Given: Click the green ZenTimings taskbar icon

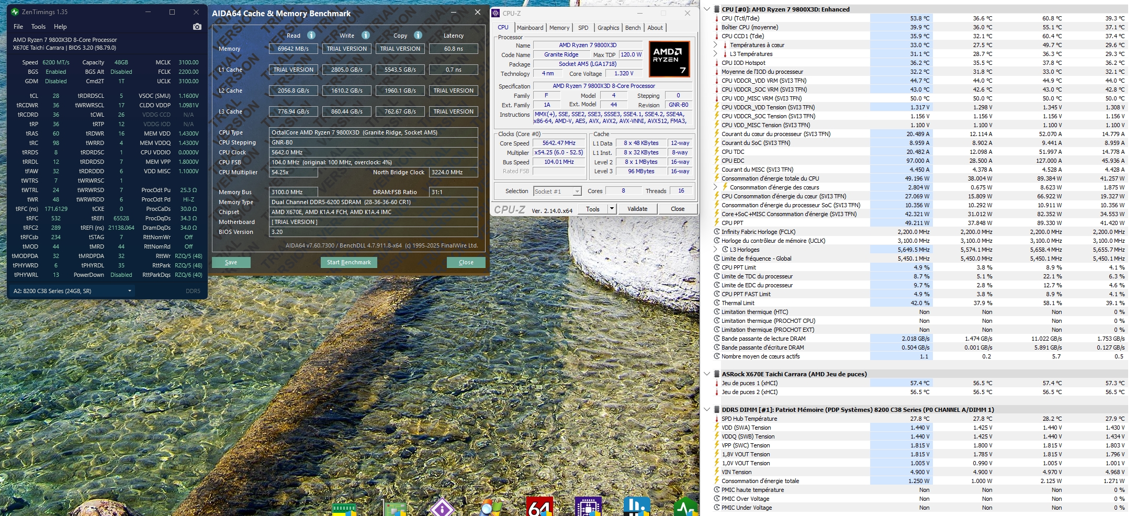Looking at the screenshot, I should (x=685, y=507).
